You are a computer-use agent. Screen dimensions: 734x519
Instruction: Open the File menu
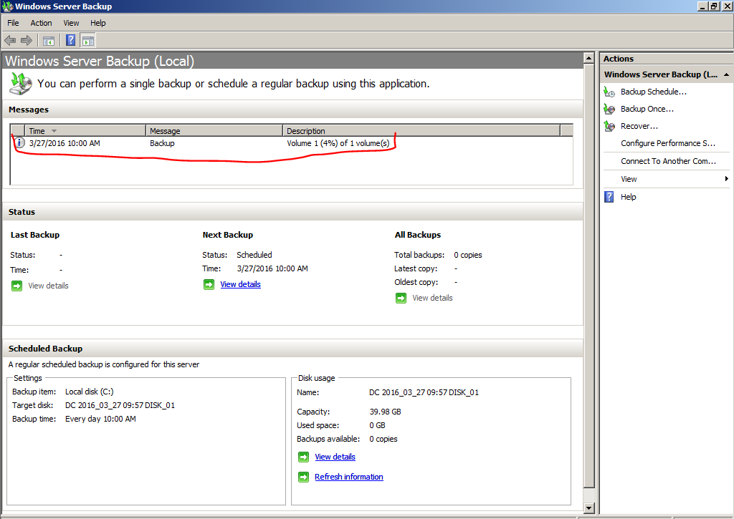[x=13, y=23]
